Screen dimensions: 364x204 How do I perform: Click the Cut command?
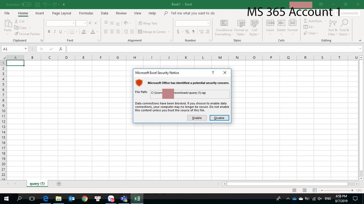[x=20, y=21]
